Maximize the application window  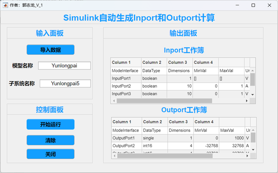(x=253, y=5)
